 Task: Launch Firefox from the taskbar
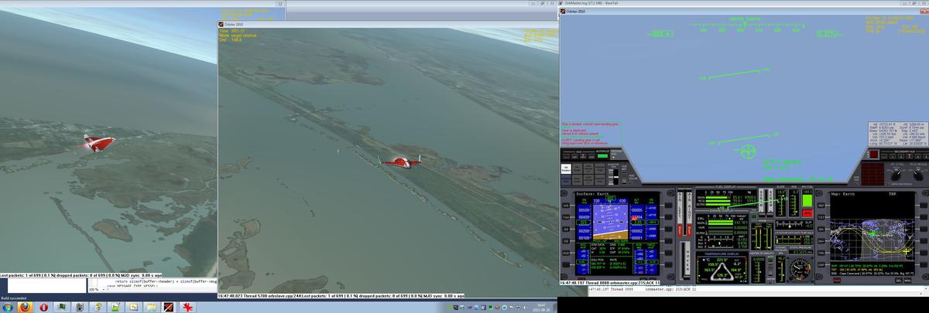25,307
